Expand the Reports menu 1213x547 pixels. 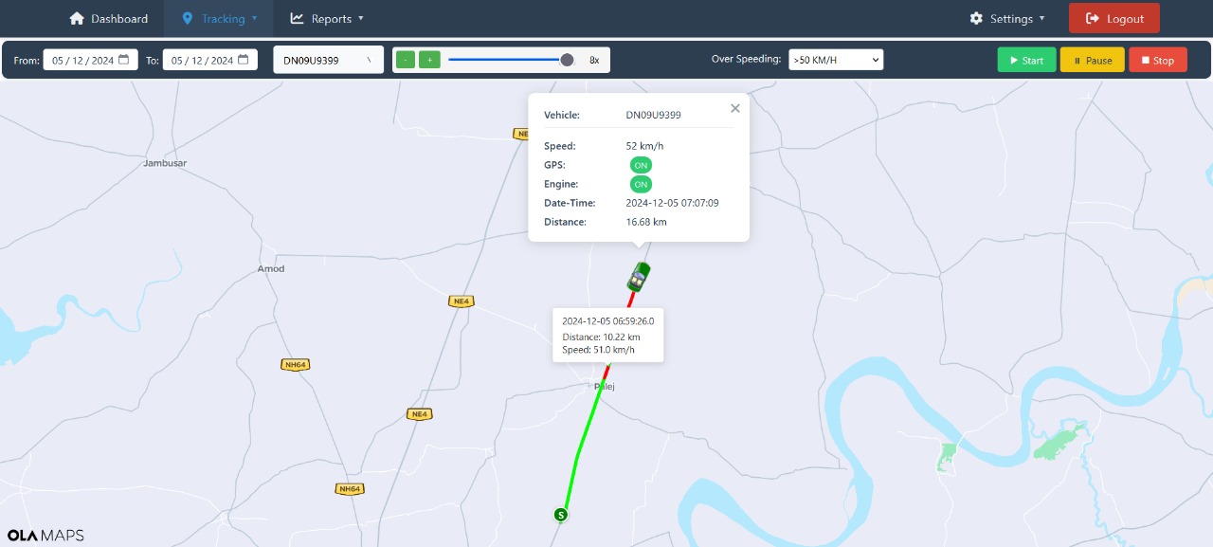tap(327, 18)
